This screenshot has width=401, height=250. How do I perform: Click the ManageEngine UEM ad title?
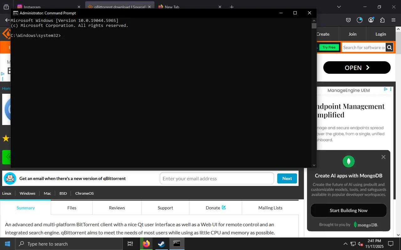[x=348, y=90]
